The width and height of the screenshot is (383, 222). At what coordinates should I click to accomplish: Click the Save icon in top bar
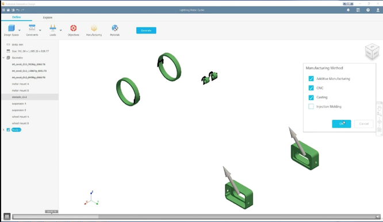(8, 10)
